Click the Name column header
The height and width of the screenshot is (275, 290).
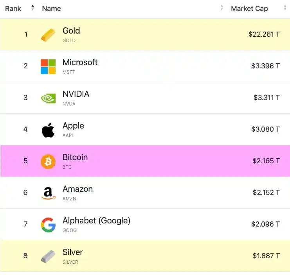point(51,9)
